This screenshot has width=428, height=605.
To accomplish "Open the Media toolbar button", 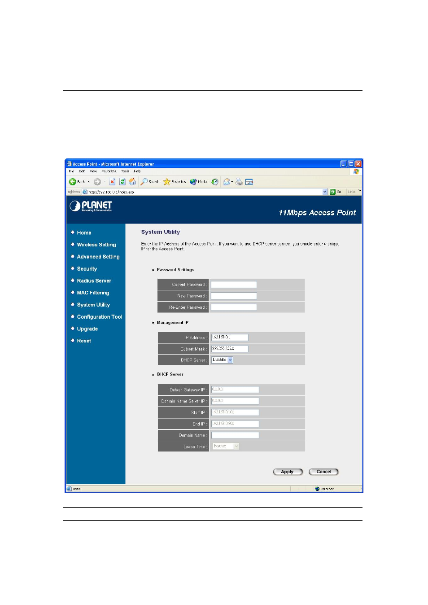I will (198, 182).
